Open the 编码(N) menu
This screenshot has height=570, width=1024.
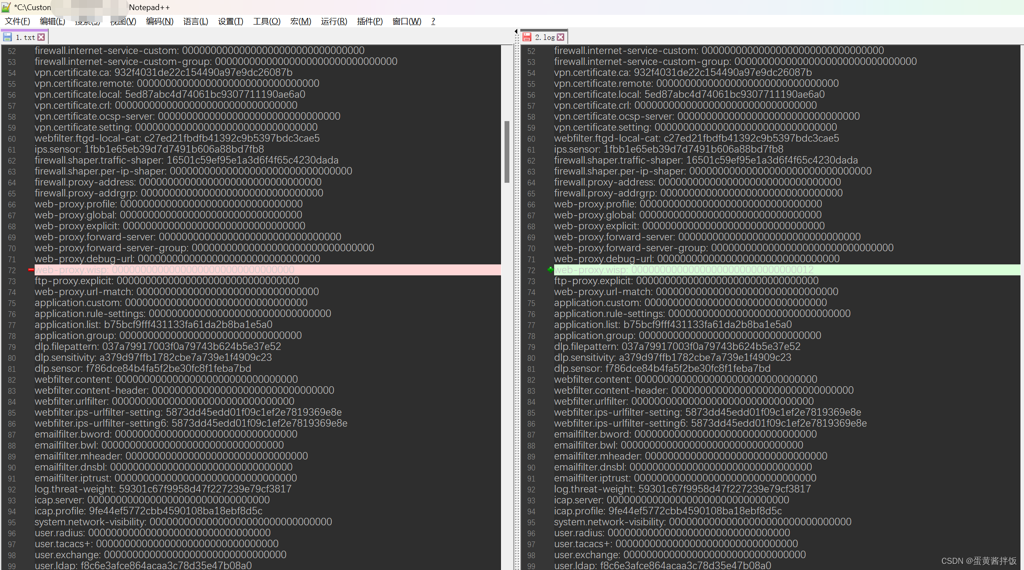pyautogui.click(x=160, y=21)
